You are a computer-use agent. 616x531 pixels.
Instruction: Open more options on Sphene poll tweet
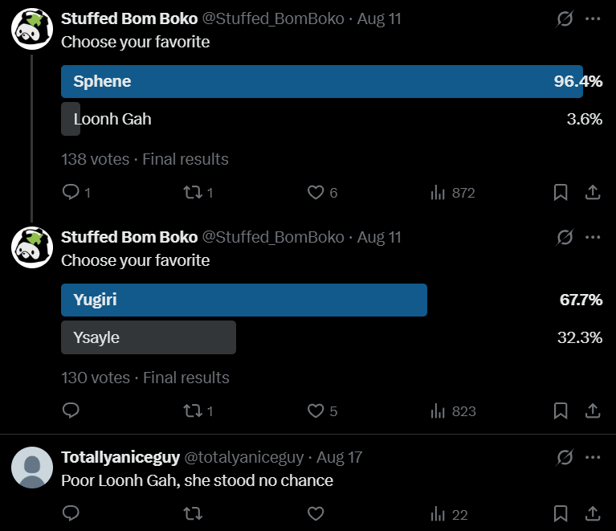click(x=593, y=18)
